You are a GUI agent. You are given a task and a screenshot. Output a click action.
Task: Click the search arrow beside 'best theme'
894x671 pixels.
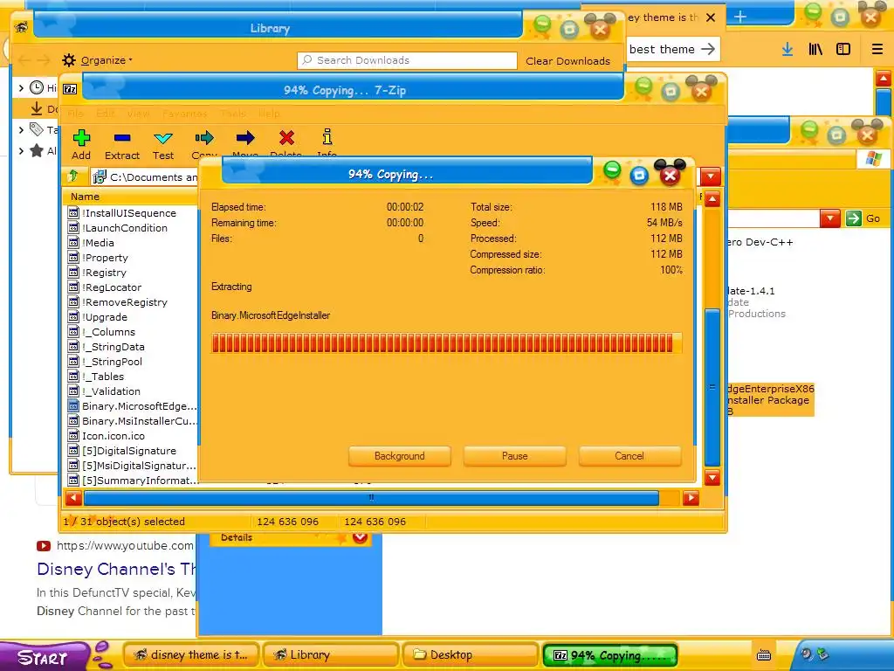pyautogui.click(x=707, y=49)
